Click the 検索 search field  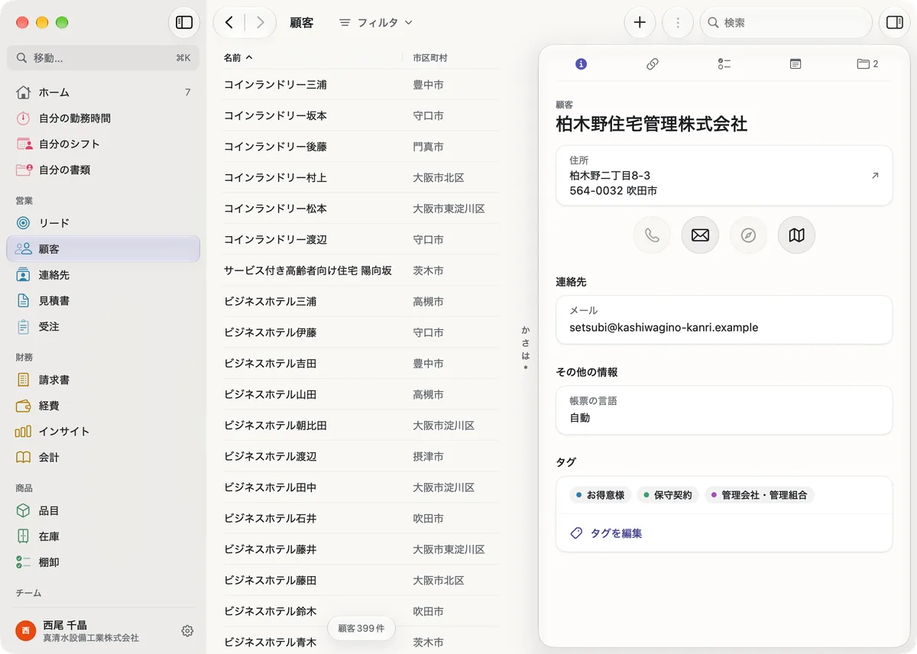[x=786, y=23]
